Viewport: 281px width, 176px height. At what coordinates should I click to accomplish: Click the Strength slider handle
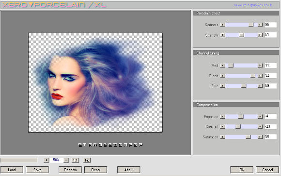[x=242, y=35]
